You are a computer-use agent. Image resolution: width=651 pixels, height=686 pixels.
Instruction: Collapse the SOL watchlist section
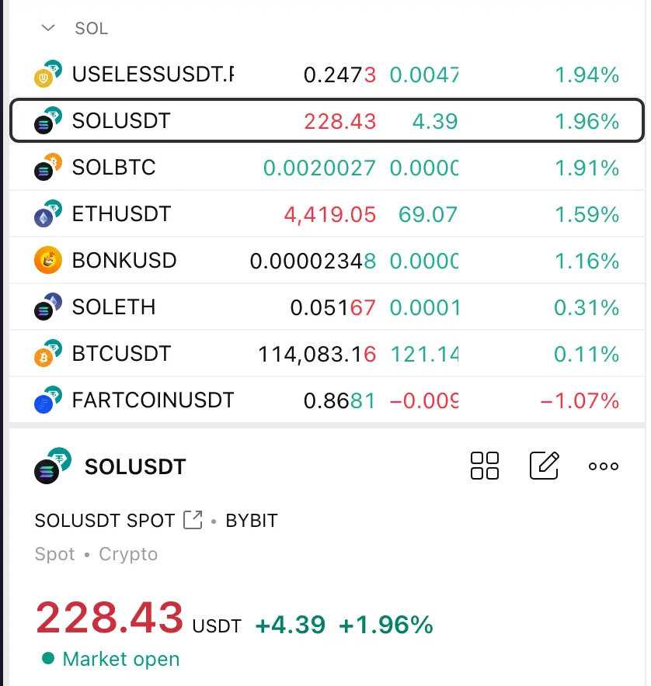point(47,28)
